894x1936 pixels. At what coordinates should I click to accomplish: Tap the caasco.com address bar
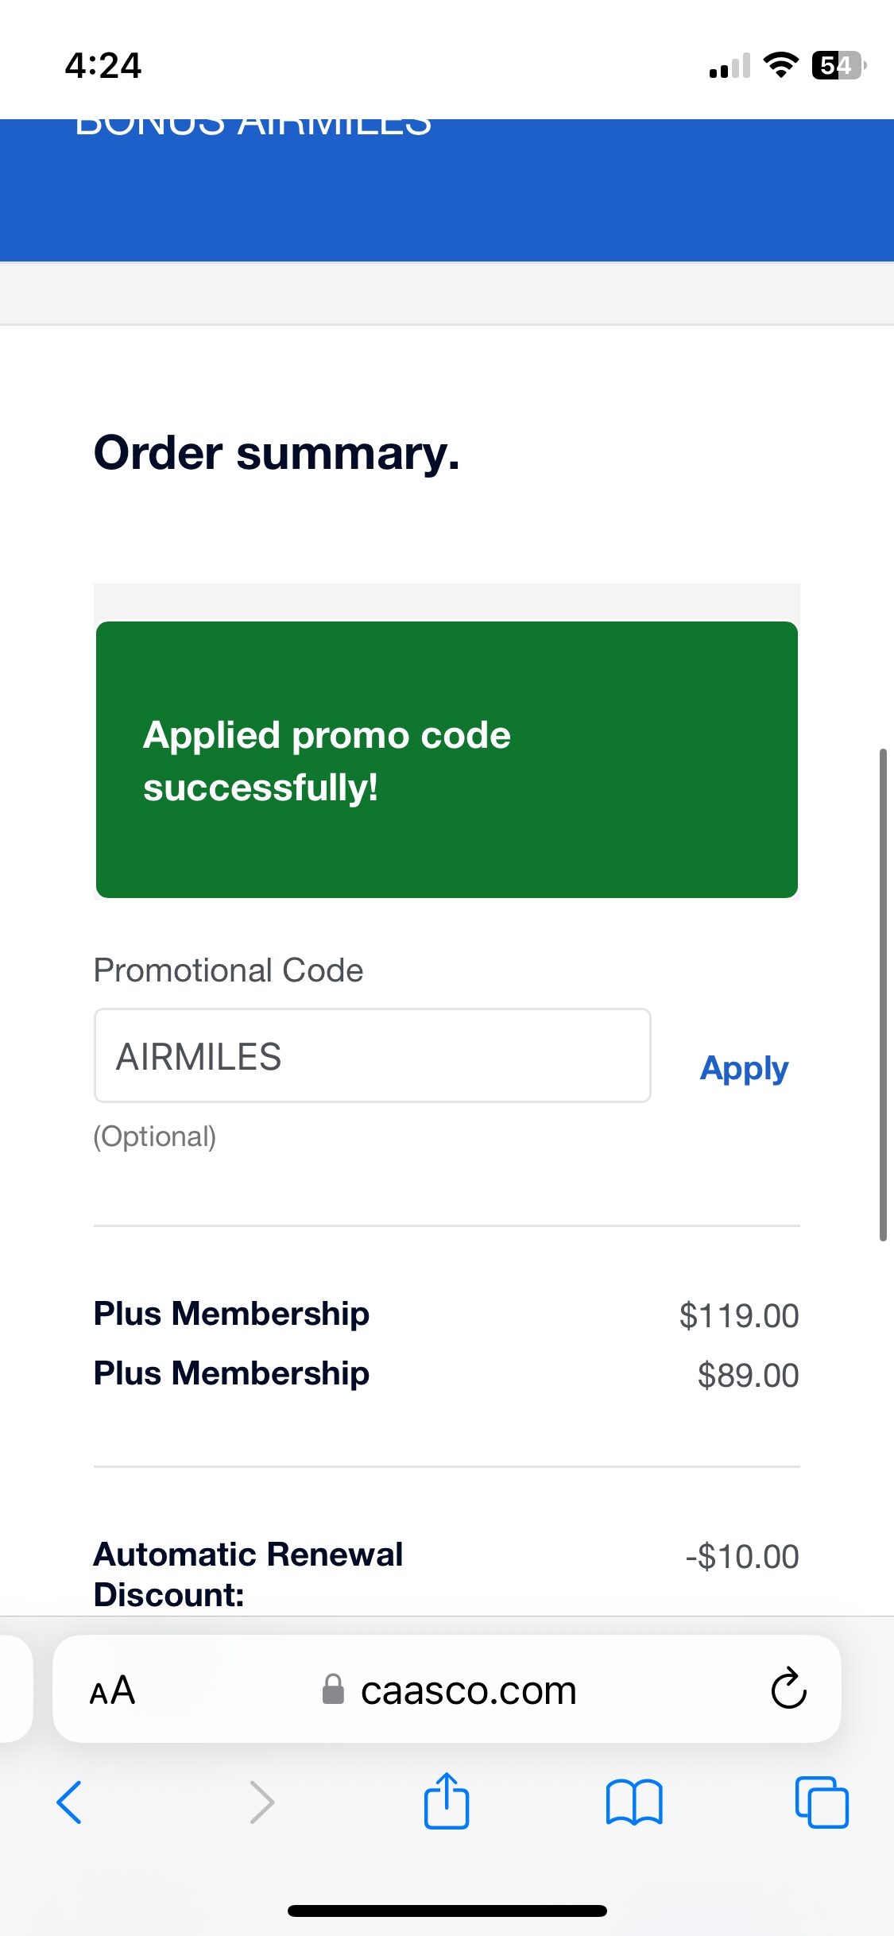tap(468, 1690)
